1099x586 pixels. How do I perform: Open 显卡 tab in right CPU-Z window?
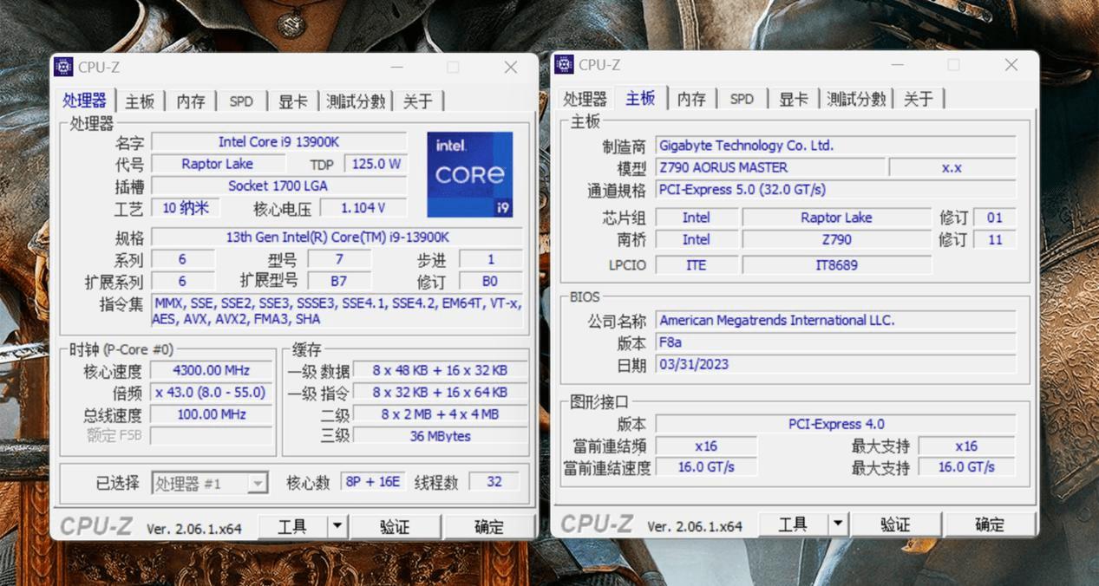[793, 99]
